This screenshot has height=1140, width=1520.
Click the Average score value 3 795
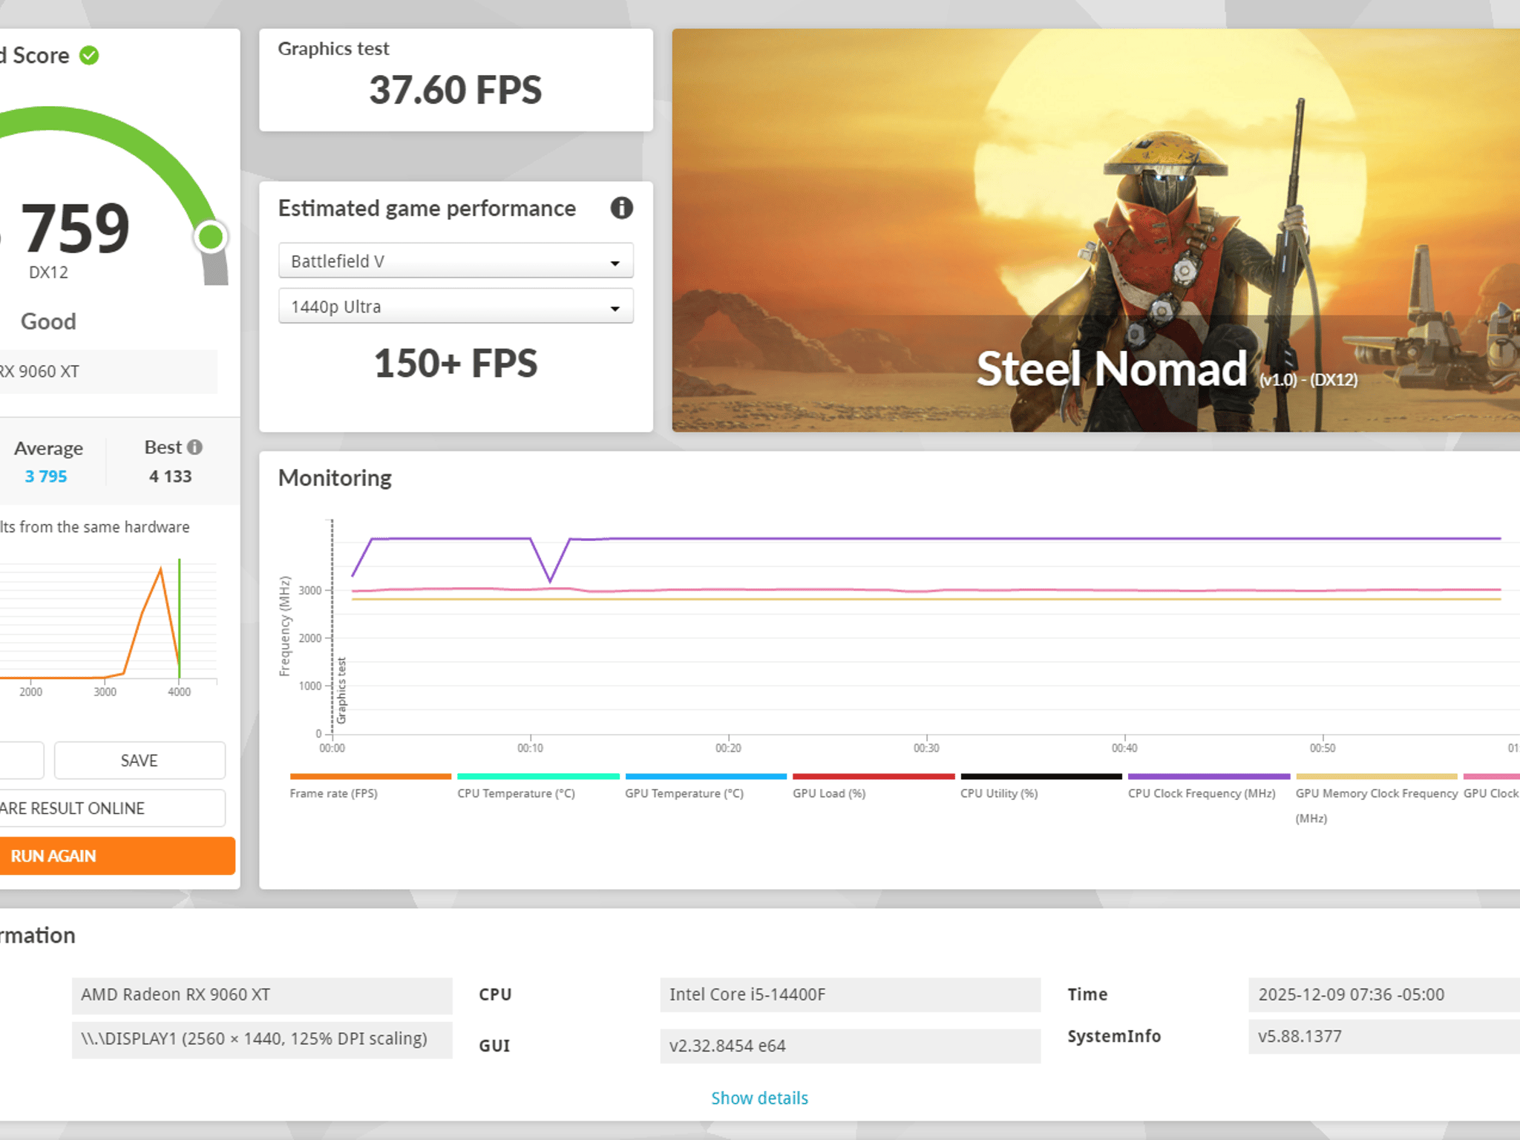pyautogui.click(x=46, y=476)
